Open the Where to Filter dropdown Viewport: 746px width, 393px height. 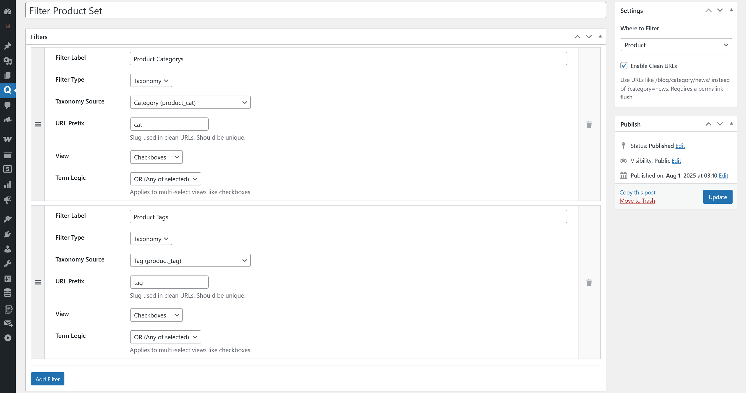point(676,45)
